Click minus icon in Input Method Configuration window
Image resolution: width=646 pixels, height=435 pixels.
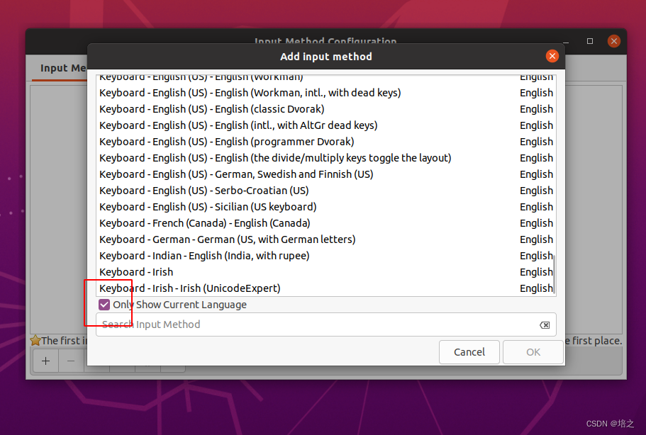tap(71, 361)
